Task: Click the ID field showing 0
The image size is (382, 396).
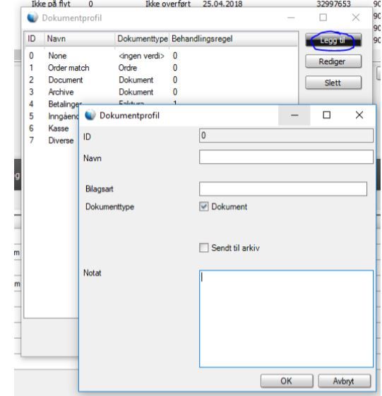Action: coord(286,136)
